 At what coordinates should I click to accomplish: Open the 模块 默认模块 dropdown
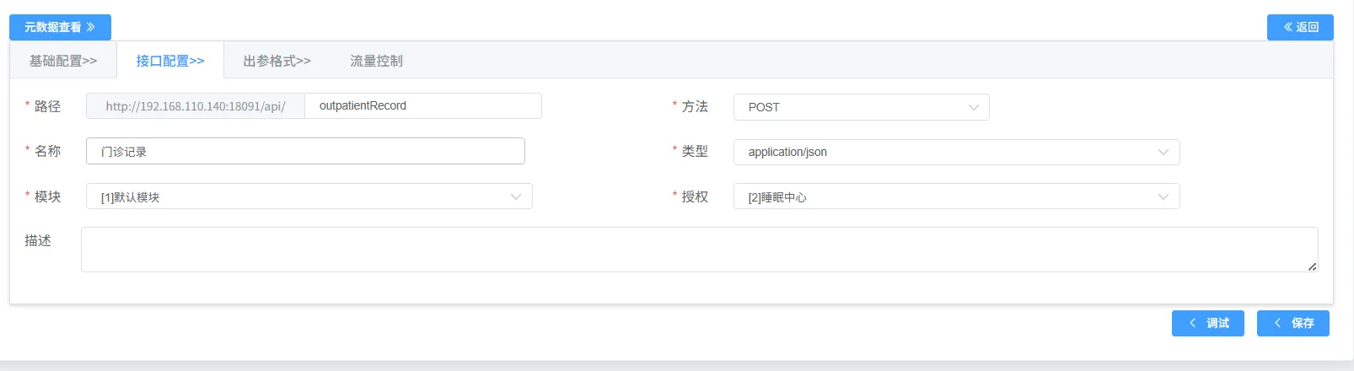click(x=309, y=196)
